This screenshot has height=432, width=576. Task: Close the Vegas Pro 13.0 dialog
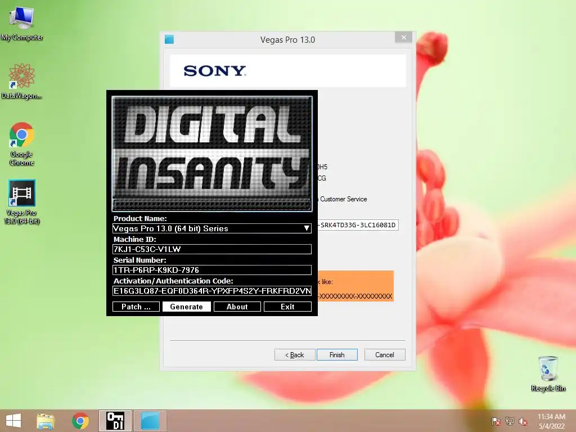coord(403,38)
